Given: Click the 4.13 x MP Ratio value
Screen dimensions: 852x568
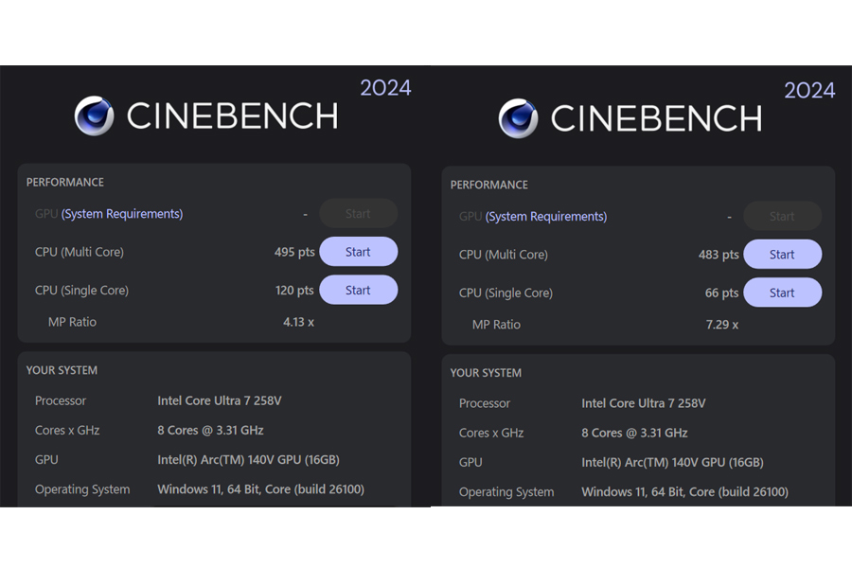Looking at the screenshot, I should 298,322.
